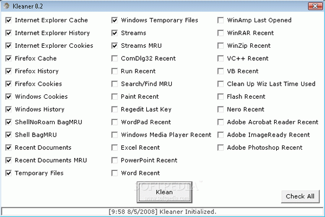This screenshot has height=217, width=325.
Task: Uncheck Recent Documents MRU
Action: pyautogui.click(x=9, y=161)
